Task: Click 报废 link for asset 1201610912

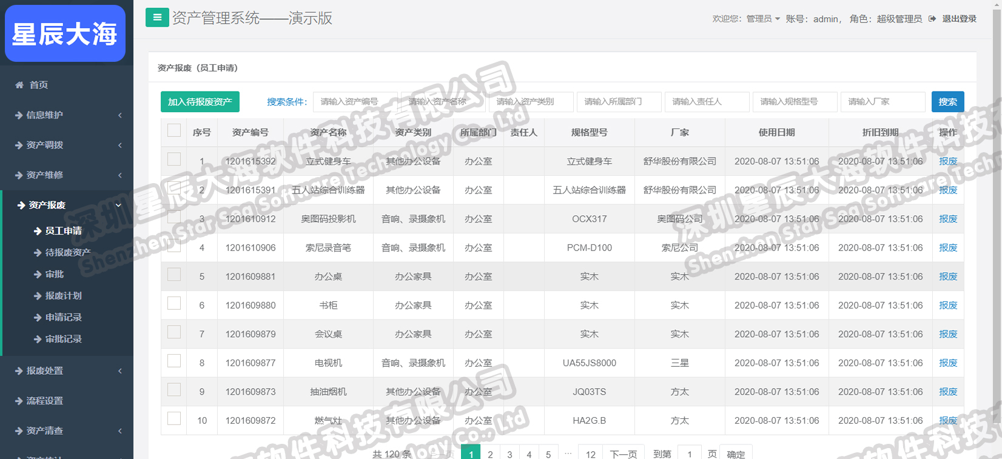Action: coord(948,219)
